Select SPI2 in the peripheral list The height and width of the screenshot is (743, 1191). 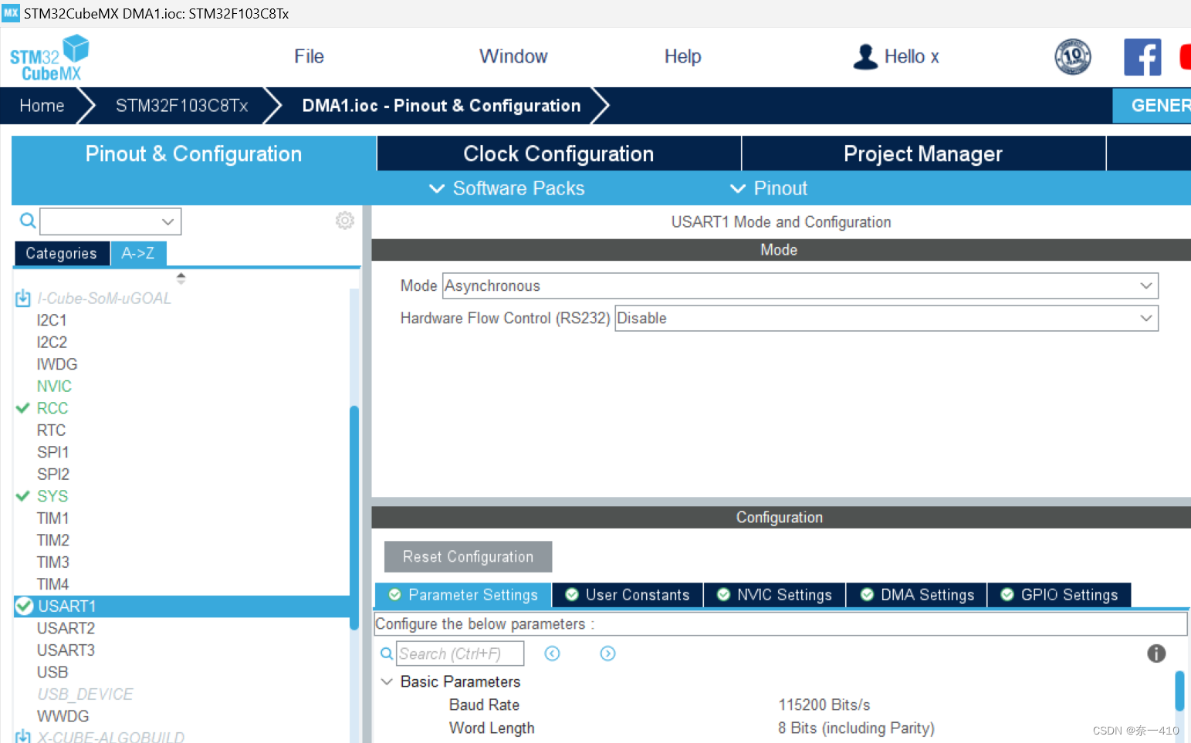coord(53,474)
